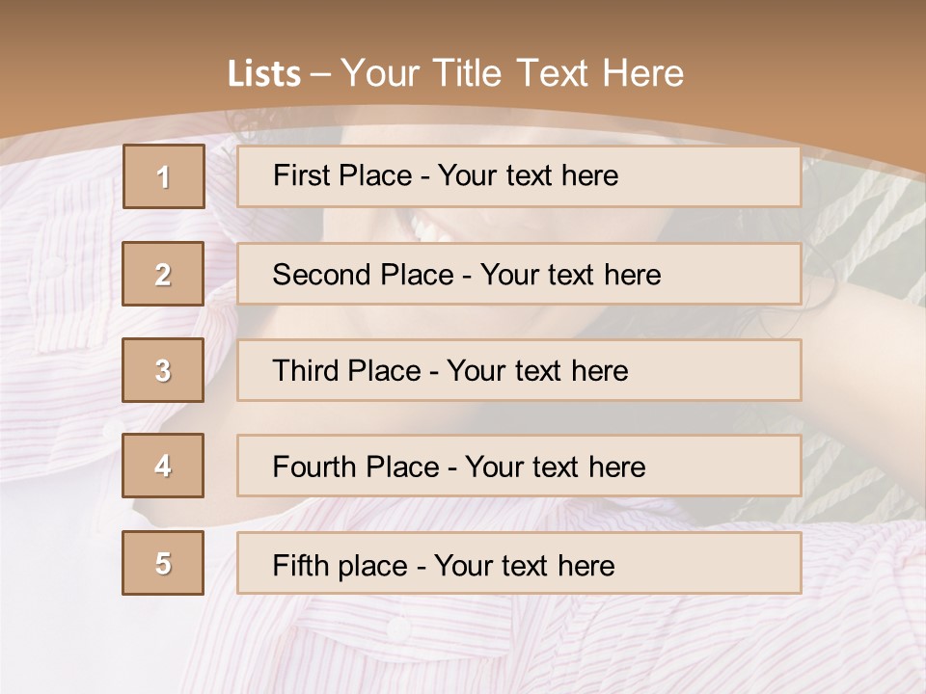Click 'Your Title Text Here' in the title
Viewport: 926px width, 694px height.
tap(512, 73)
